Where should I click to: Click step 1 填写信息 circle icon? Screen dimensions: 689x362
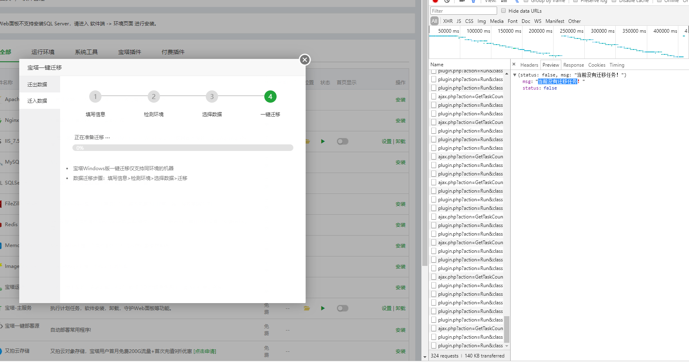click(x=95, y=97)
